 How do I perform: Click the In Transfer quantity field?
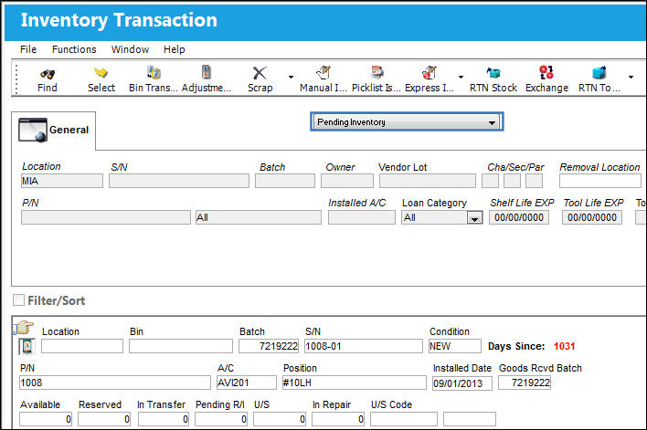coord(164,419)
